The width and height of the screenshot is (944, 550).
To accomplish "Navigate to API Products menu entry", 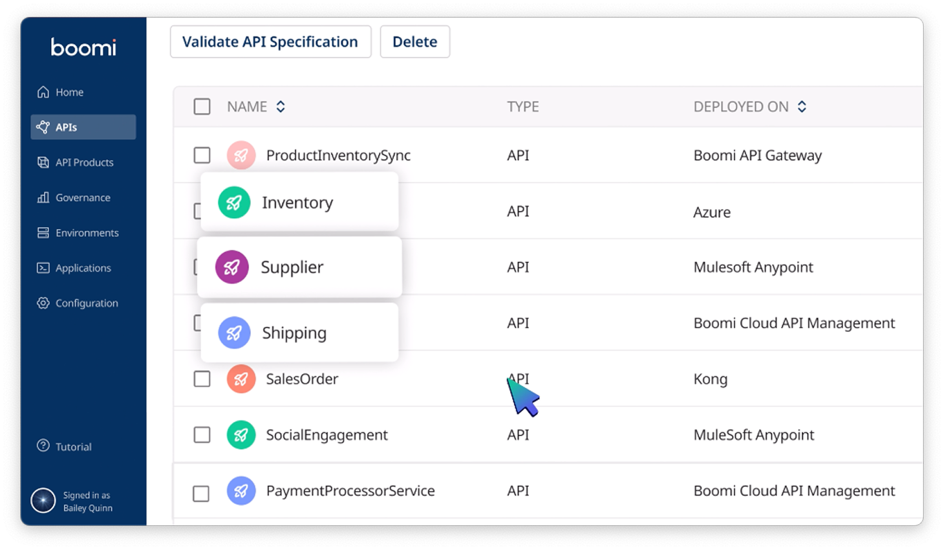I will (x=83, y=162).
